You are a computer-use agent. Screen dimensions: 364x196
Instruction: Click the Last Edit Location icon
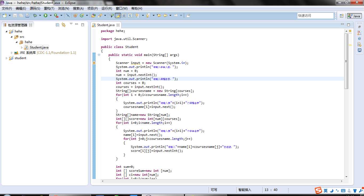click(x=159, y=16)
